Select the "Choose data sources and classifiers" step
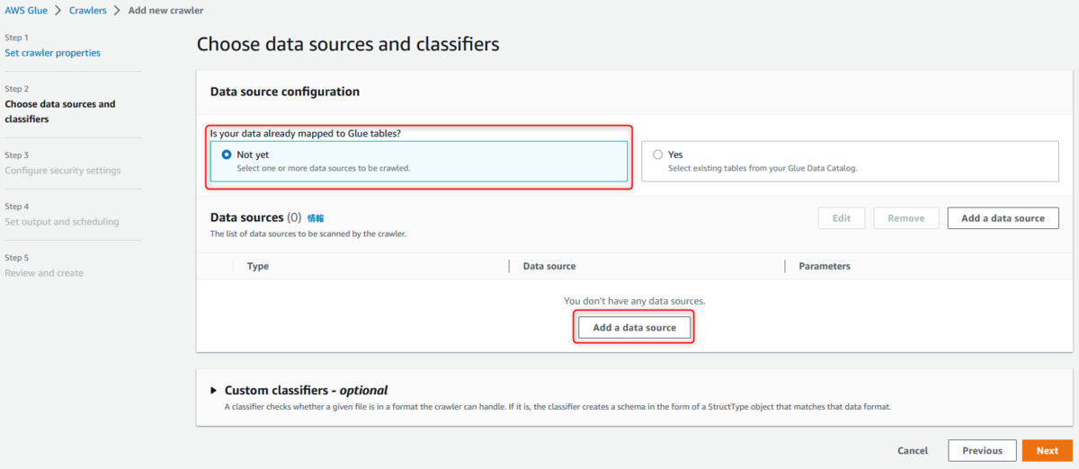 pyautogui.click(x=60, y=111)
